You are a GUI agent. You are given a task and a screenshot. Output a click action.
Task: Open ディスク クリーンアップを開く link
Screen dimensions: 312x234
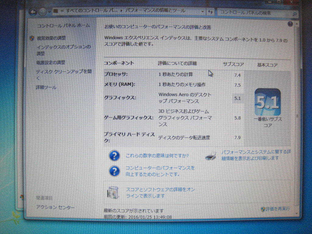[x=63, y=75]
